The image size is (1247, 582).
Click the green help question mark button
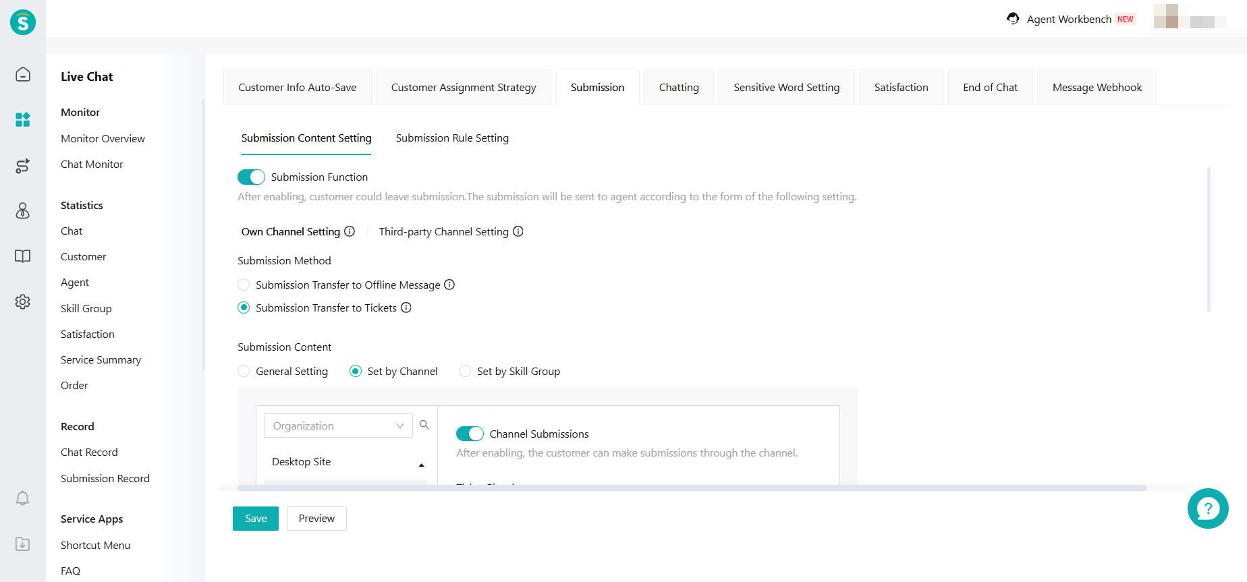click(x=1207, y=508)
